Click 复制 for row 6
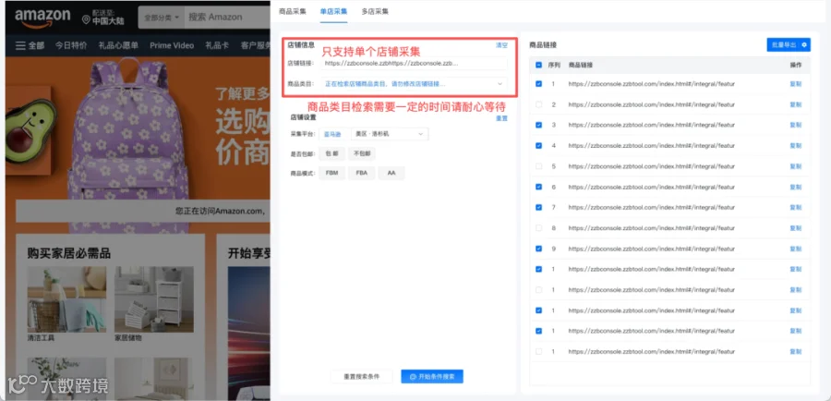 796,187
